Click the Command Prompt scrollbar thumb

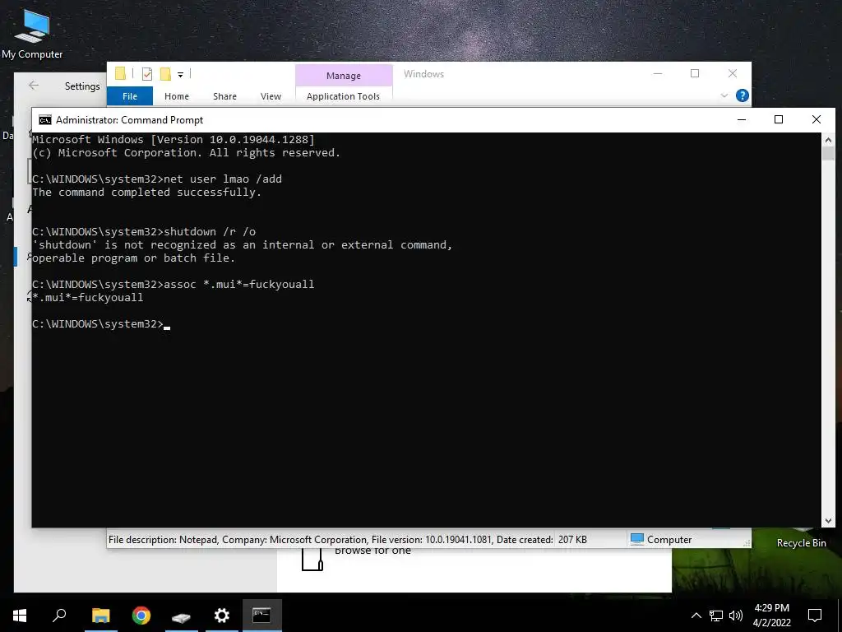(828, 153)
